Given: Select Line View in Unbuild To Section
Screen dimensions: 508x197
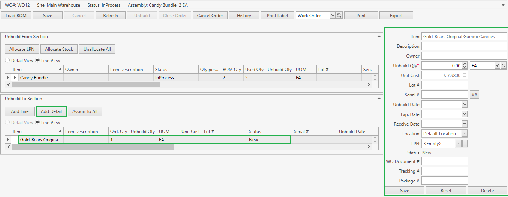Looking at the screenshot, I should [37, 123].
